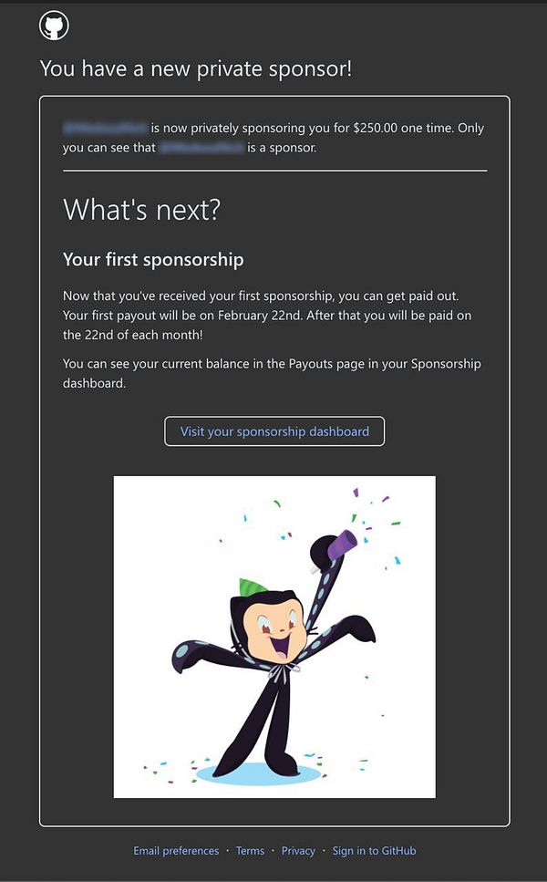Image resolution: width=547 pixels, height=882 pixels.
Task: Open the Privacy footer link
Action: [x=298, y=850]
